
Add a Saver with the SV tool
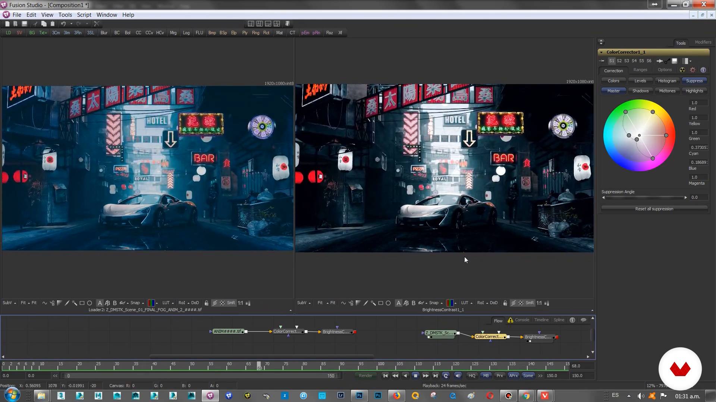pos(19,33)
